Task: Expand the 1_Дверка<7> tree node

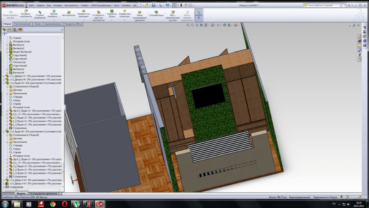Action: [x=4, y=76]
